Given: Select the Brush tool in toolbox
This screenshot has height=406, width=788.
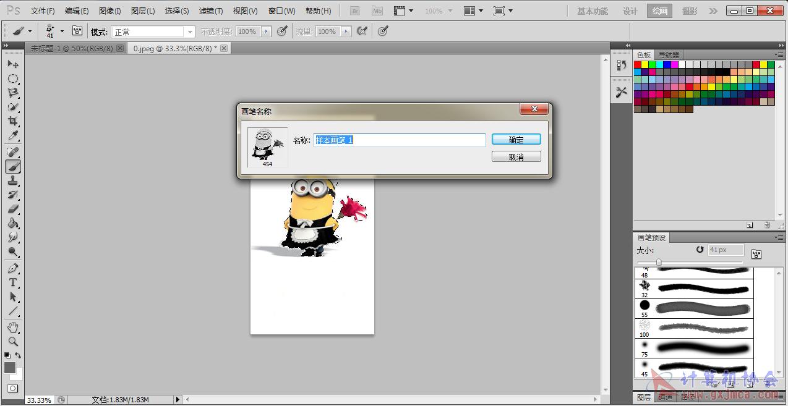Looking at the screenshot, I should tap(12, 166).
